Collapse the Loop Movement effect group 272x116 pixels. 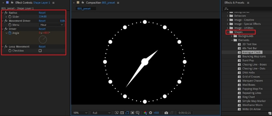(x=2, y=47)
